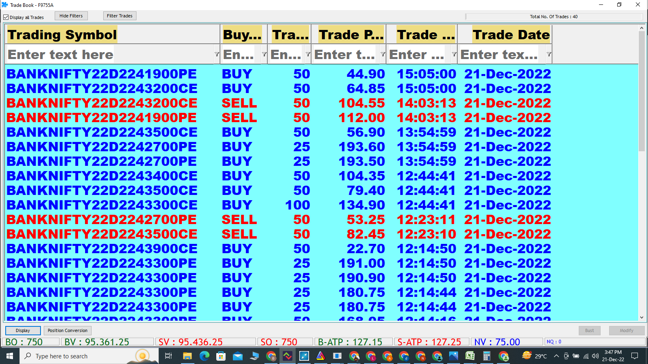Click the scroll up arrow of trade list
This screenshot has height=364, width=648.
(x=642, y=28)
